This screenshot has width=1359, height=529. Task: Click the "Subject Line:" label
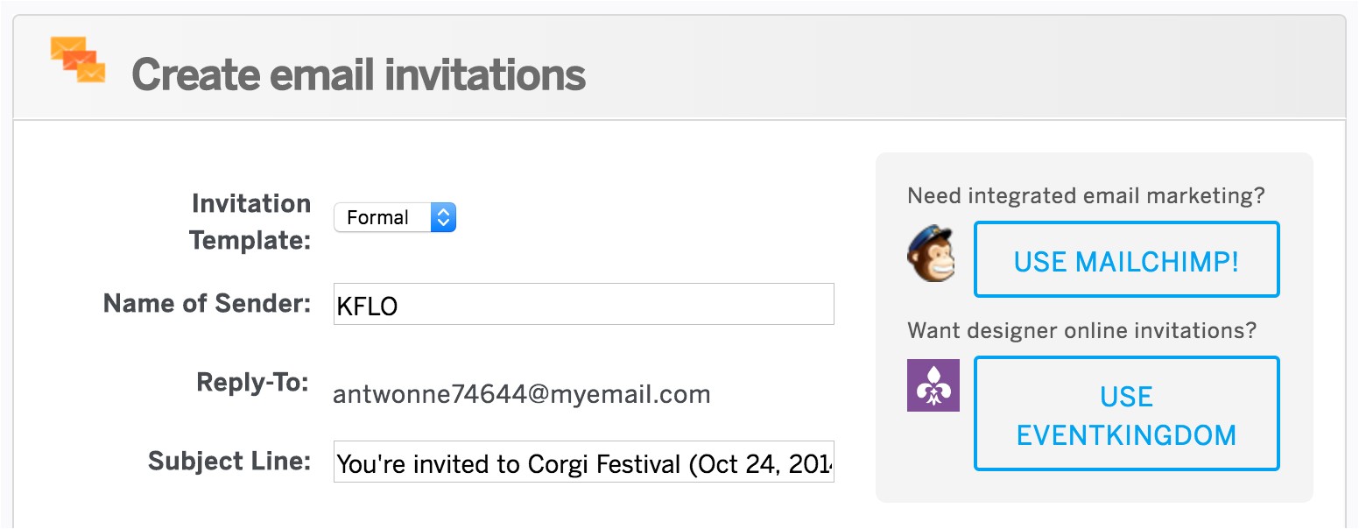[229, 461]
